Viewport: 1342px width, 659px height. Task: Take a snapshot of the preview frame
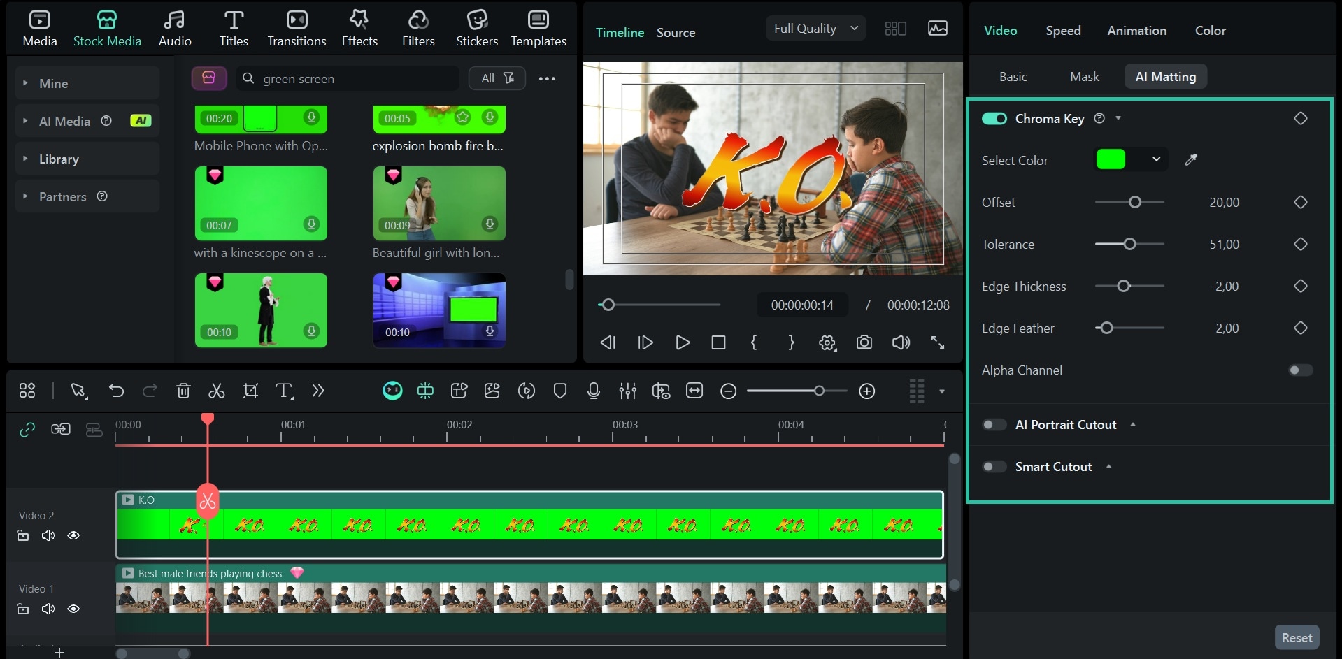[x=864, y=342]
